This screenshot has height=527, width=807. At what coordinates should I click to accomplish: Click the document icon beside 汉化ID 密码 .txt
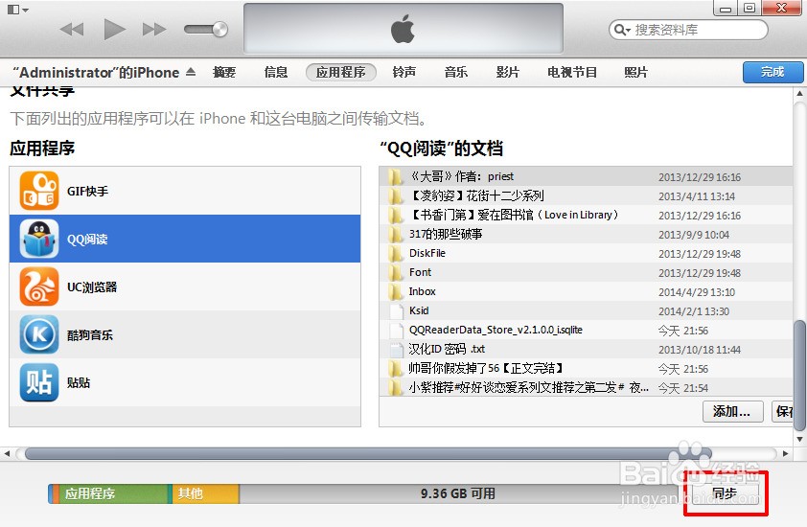pos(396,350)
